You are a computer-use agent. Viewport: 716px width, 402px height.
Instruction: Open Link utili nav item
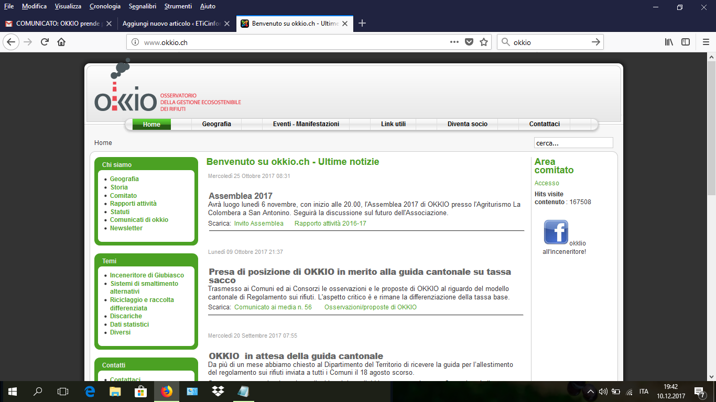(x=393, y=124)
